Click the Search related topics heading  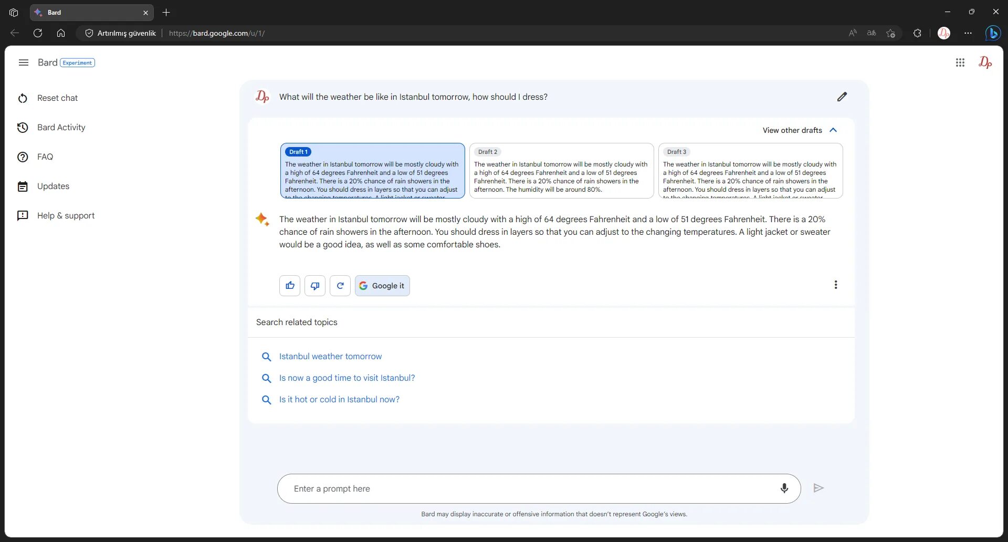pos(297,322)
